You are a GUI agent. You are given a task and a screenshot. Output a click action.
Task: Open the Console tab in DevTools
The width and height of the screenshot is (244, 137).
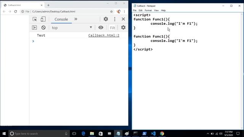coord(61,19)
